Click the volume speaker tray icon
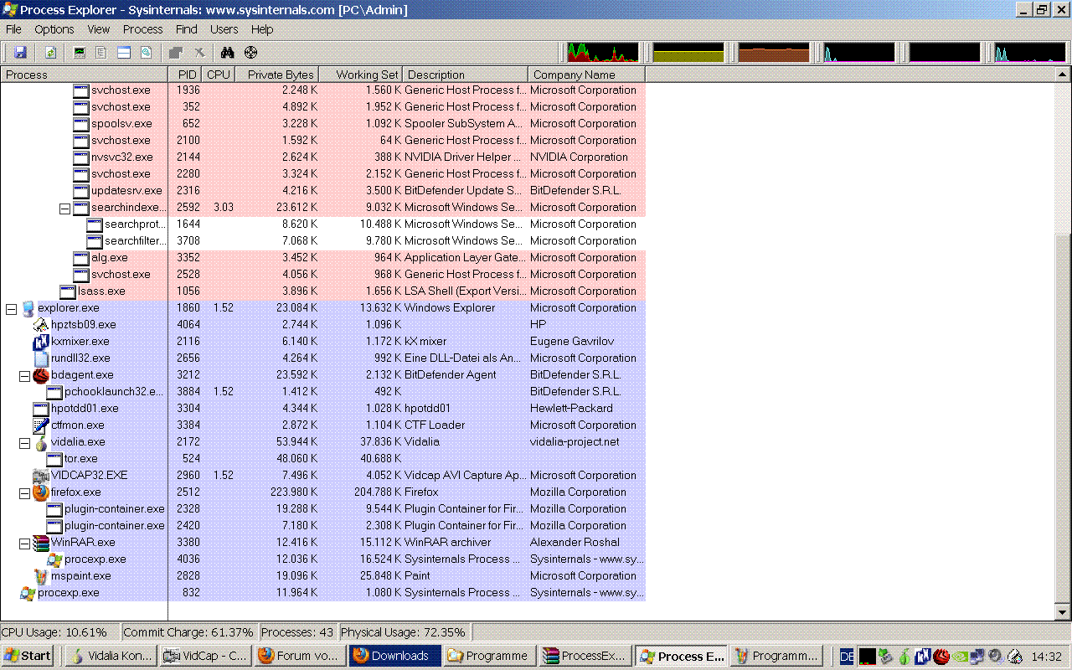The height and width of the screenshot is (670, 1072). click(995, 657)
